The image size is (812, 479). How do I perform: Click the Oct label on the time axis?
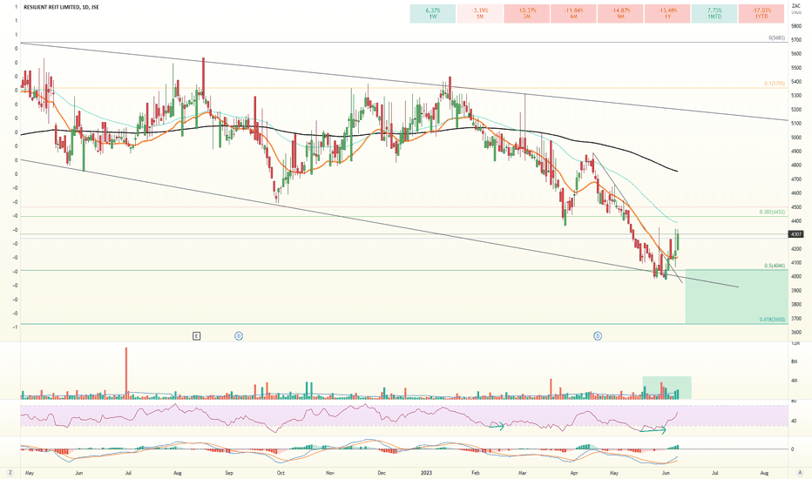[281, 473]
